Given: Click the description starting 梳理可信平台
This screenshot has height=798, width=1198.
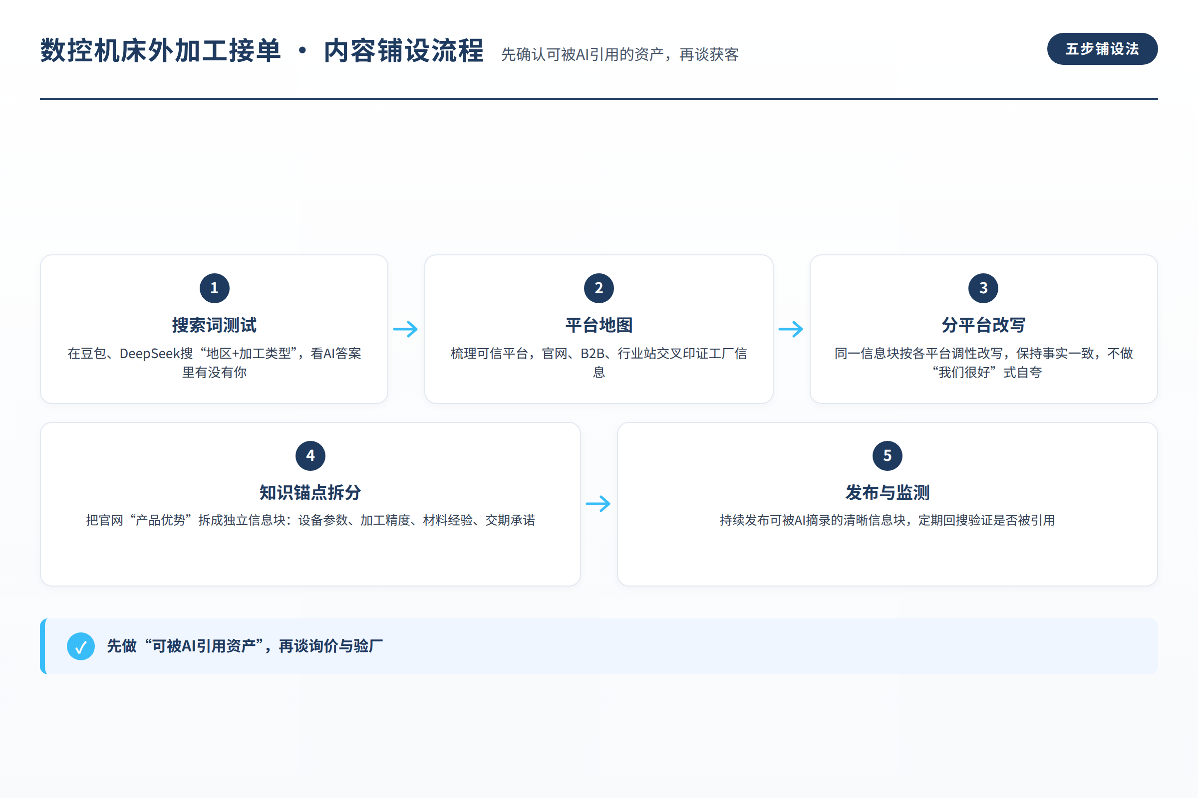Looking at the screenshot, I should [x=599, y=363].
